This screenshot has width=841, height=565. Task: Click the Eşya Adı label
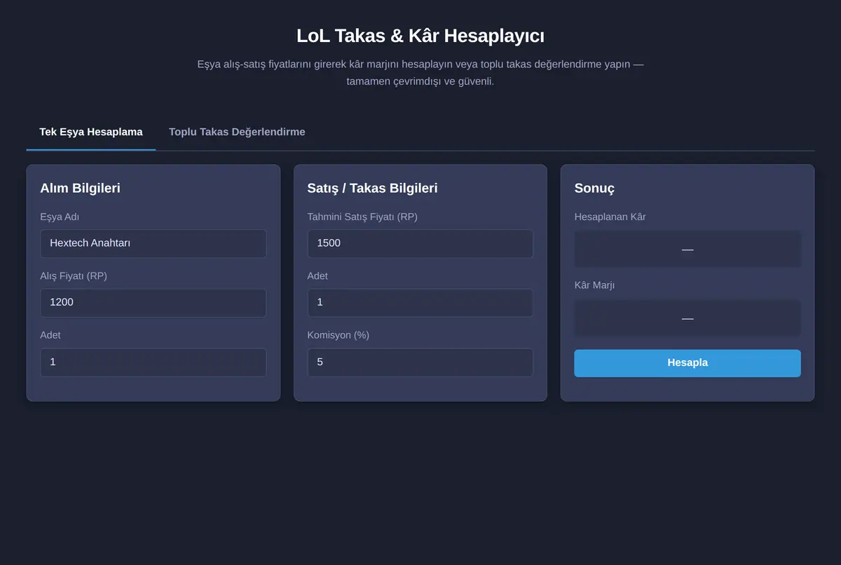click(x=60, y=217)
